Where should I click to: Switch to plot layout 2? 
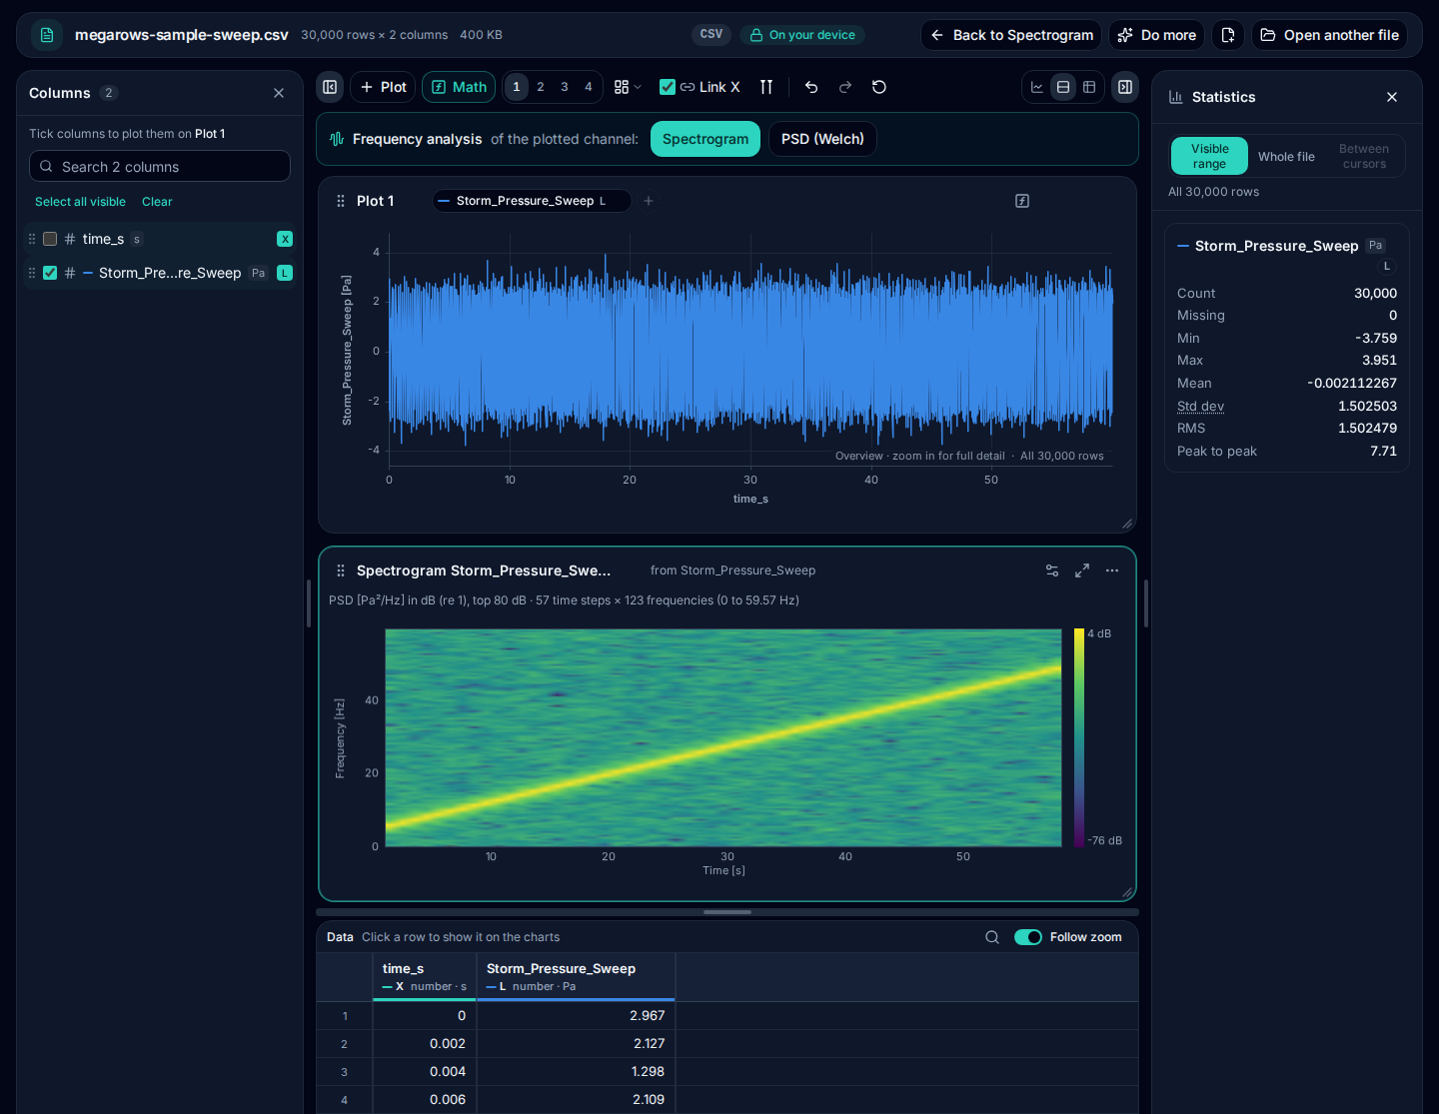541,87
